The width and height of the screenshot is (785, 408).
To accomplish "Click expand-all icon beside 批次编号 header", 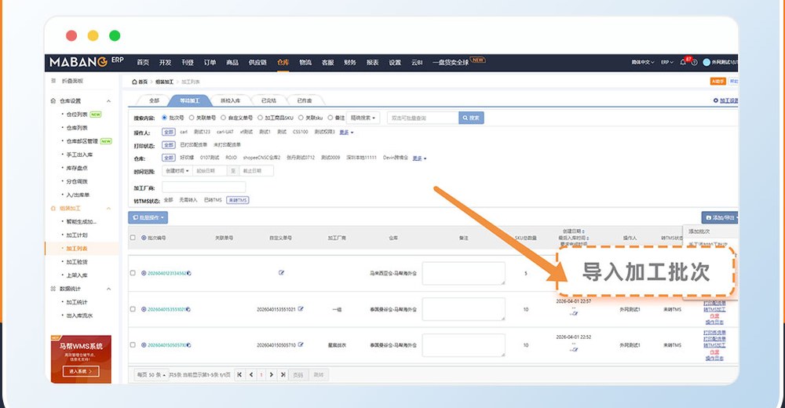I will click(144, 238).
